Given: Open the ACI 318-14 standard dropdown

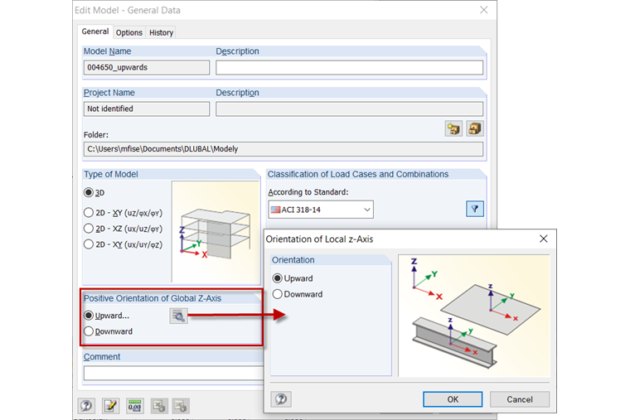Looking at the screenshot, I should 321,210.
